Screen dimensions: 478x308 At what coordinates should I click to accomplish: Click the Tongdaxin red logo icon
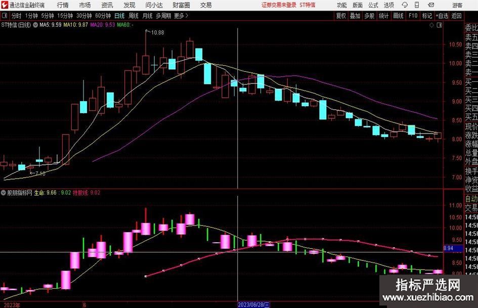click(x=5, y=5)
